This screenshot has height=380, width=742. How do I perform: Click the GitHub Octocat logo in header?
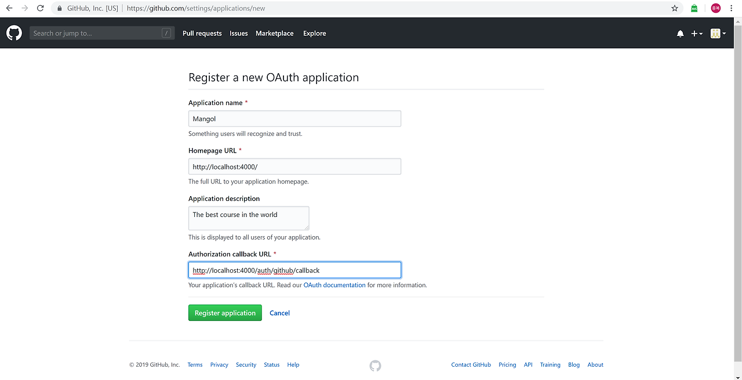[x=14, y=33]
